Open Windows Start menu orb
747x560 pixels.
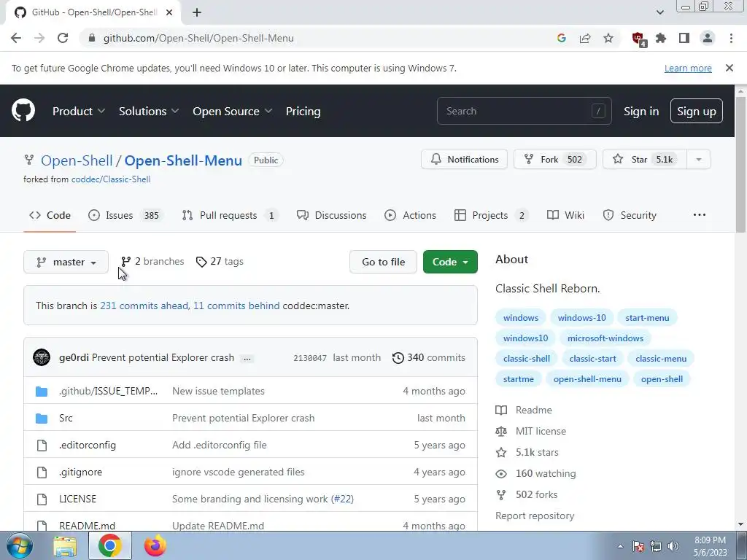(20, 545)
